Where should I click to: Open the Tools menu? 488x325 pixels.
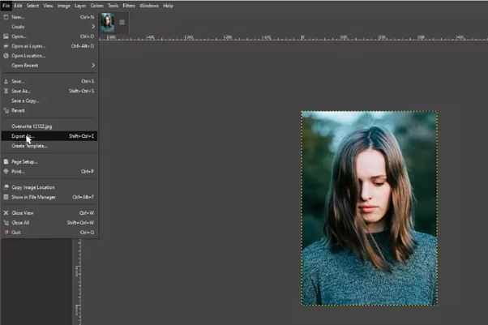pyautogui.click(x=113, y=6)
